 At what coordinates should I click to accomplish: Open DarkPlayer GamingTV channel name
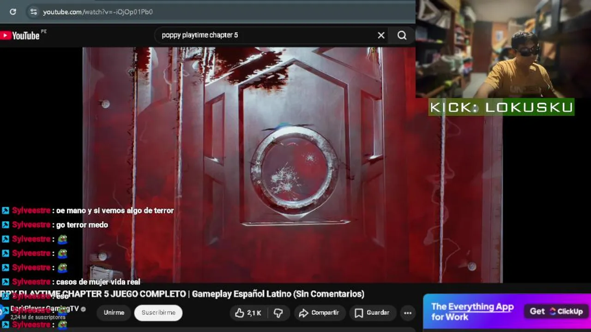point(45,308)
